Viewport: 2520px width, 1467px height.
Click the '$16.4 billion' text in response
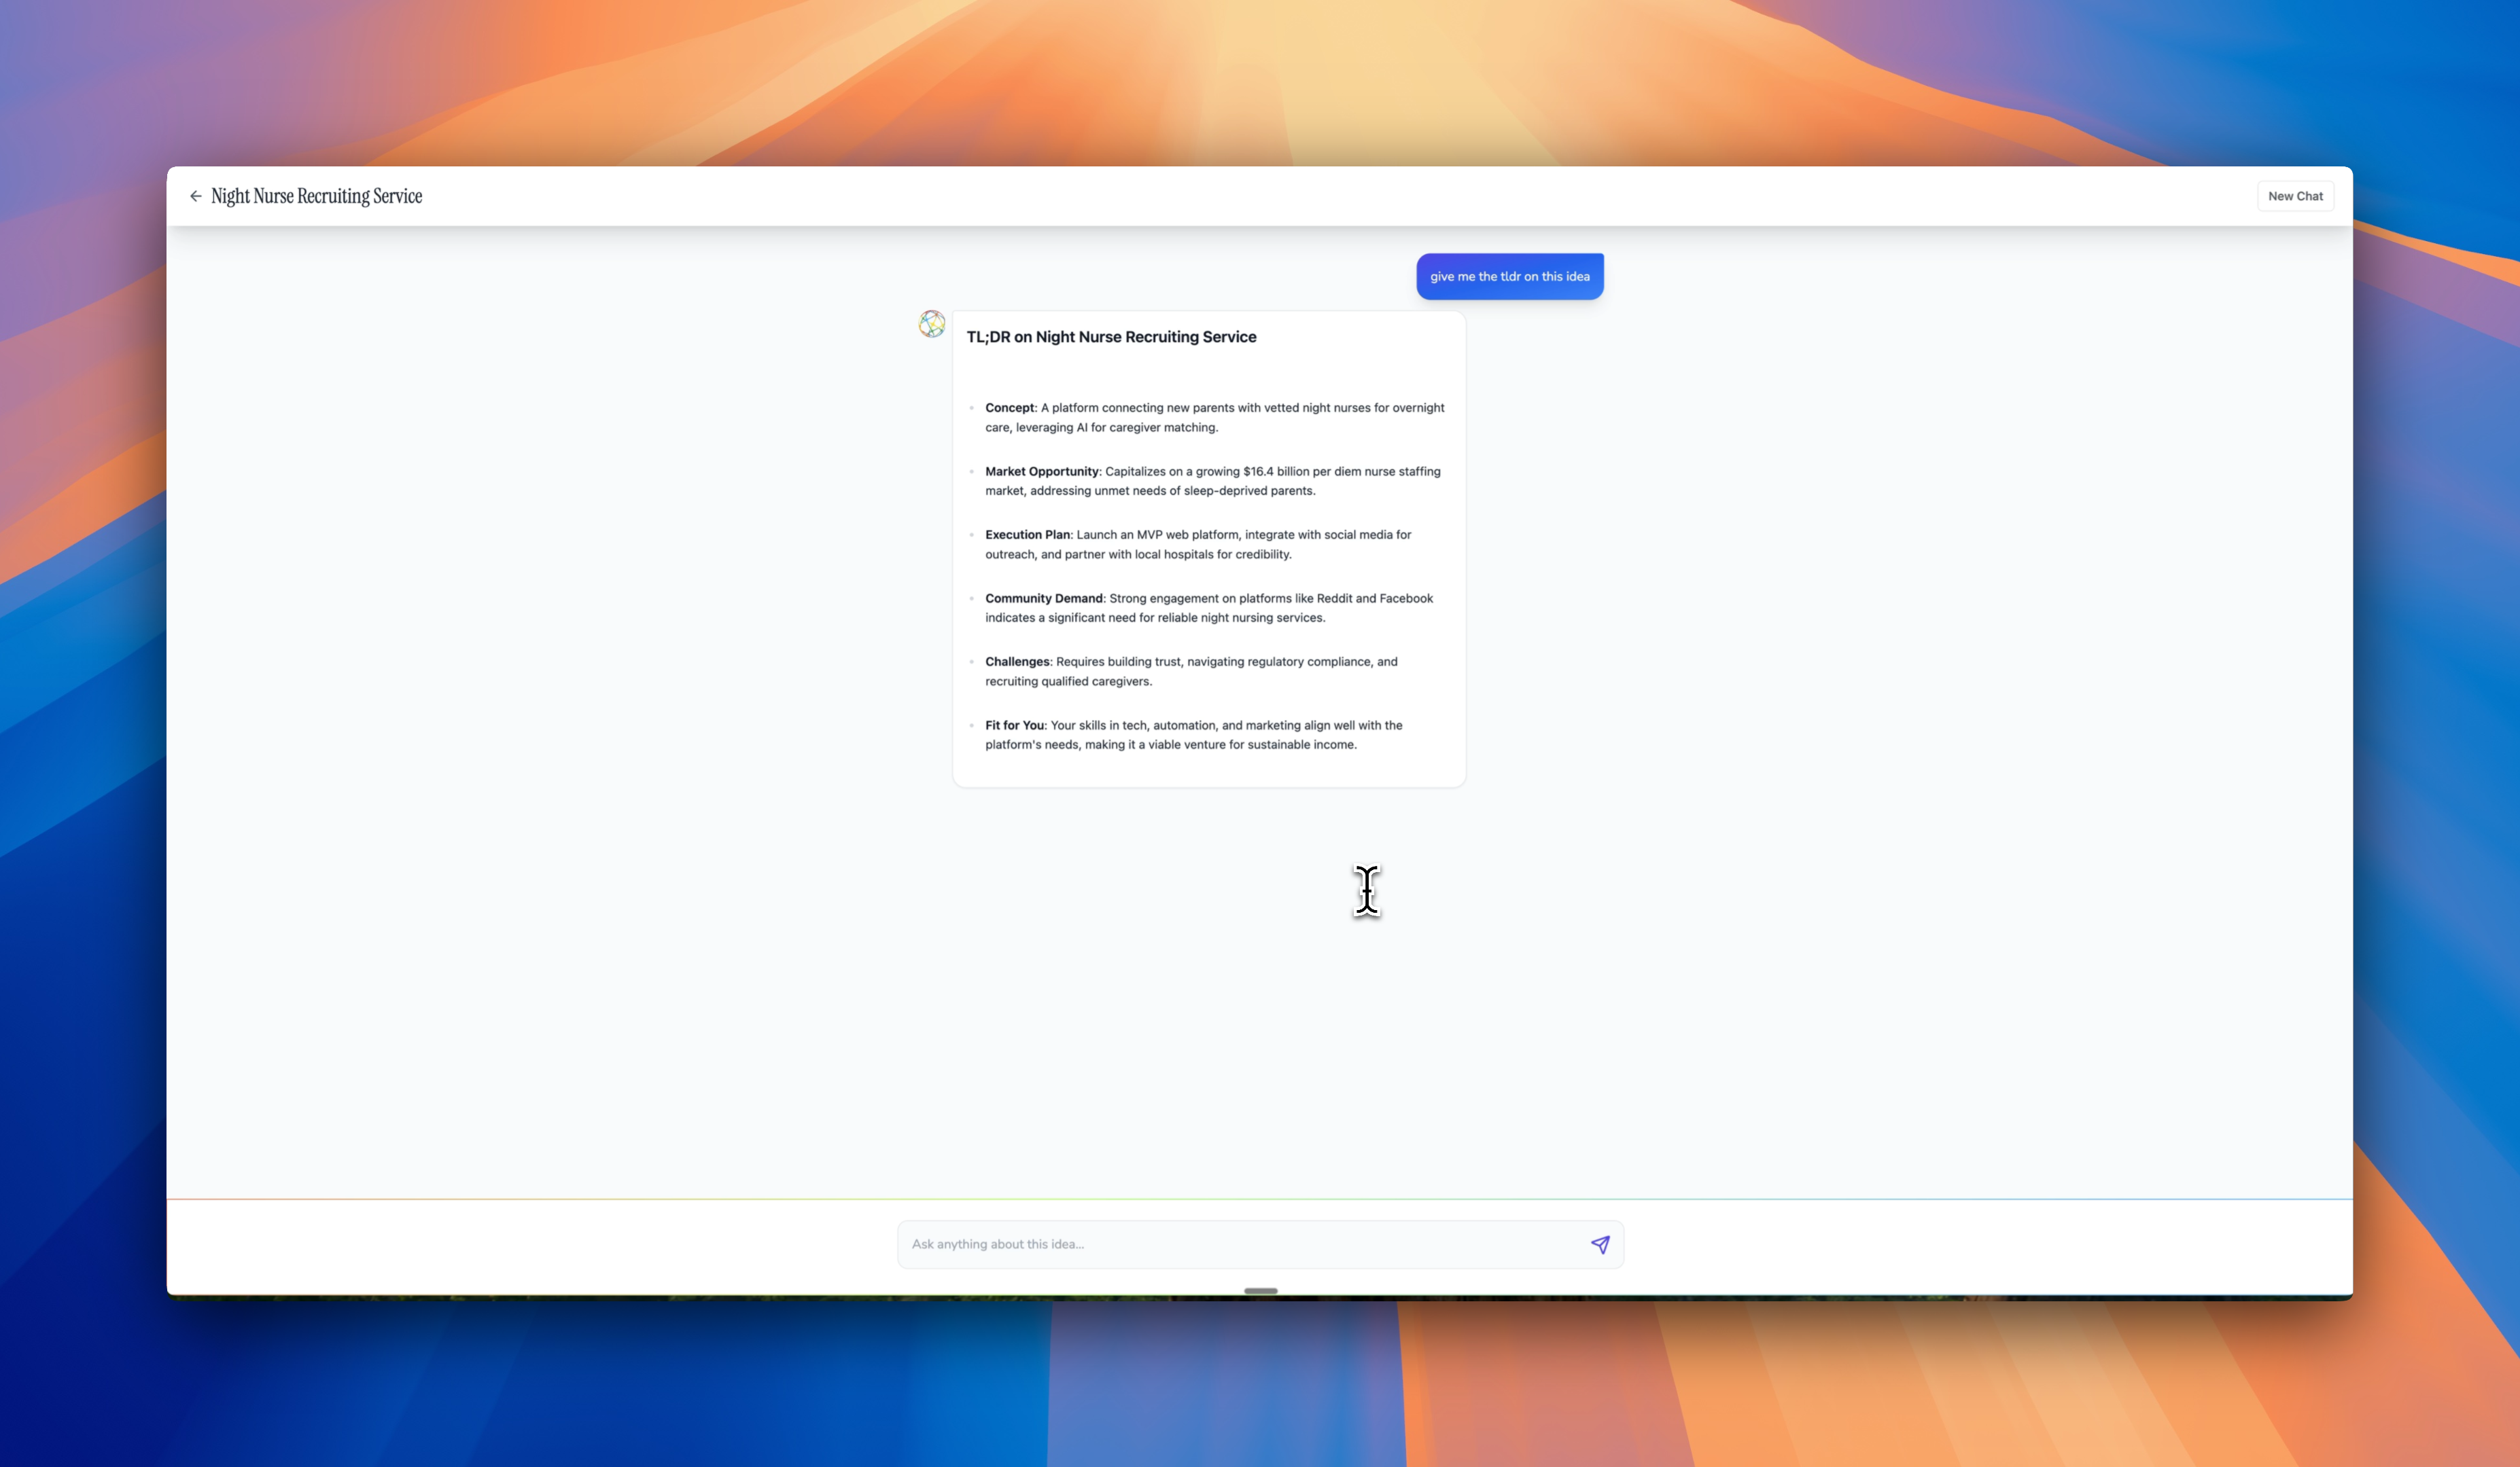[x=1277, y=471]
